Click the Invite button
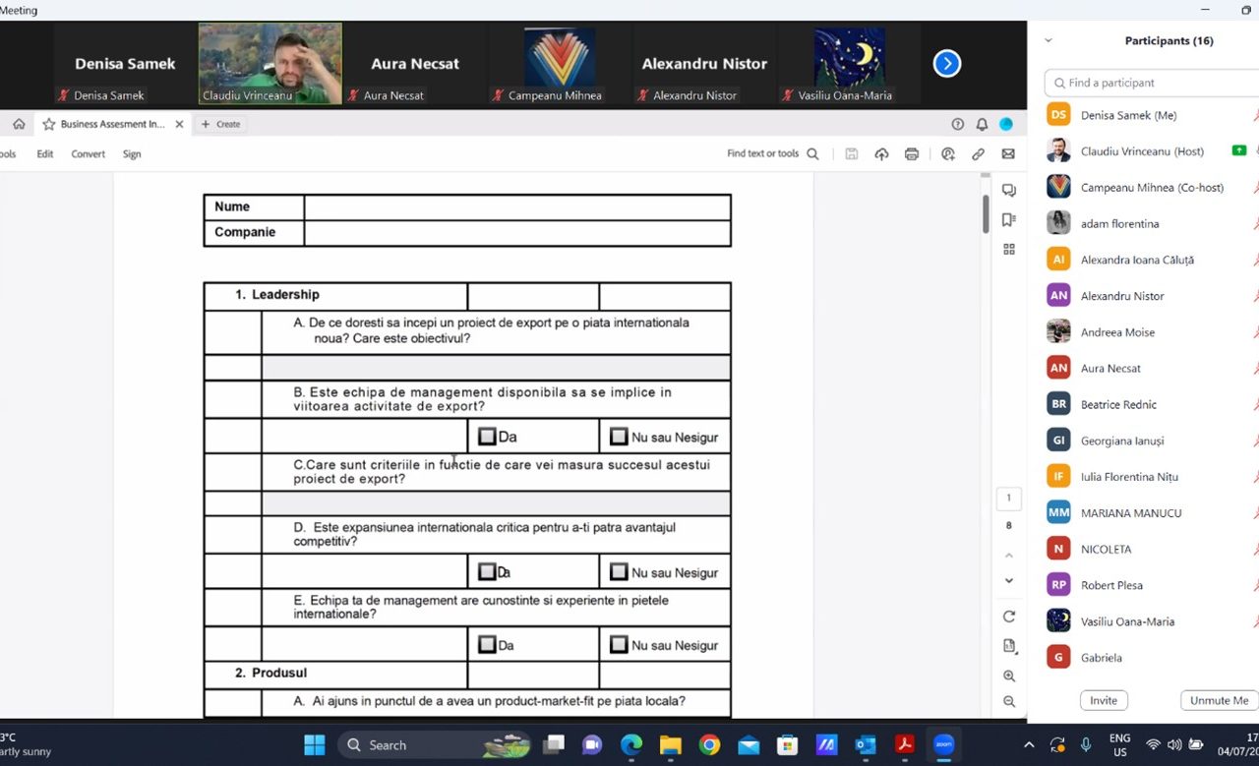 [x=1104, y=700]
